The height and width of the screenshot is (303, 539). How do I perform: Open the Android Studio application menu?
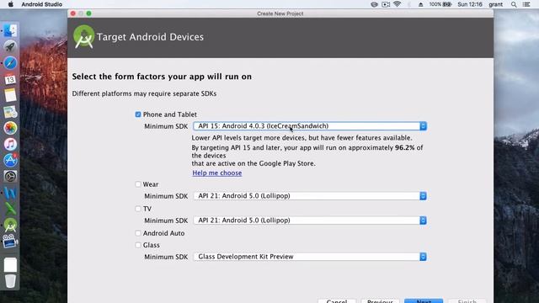click(x=41, y=4)
